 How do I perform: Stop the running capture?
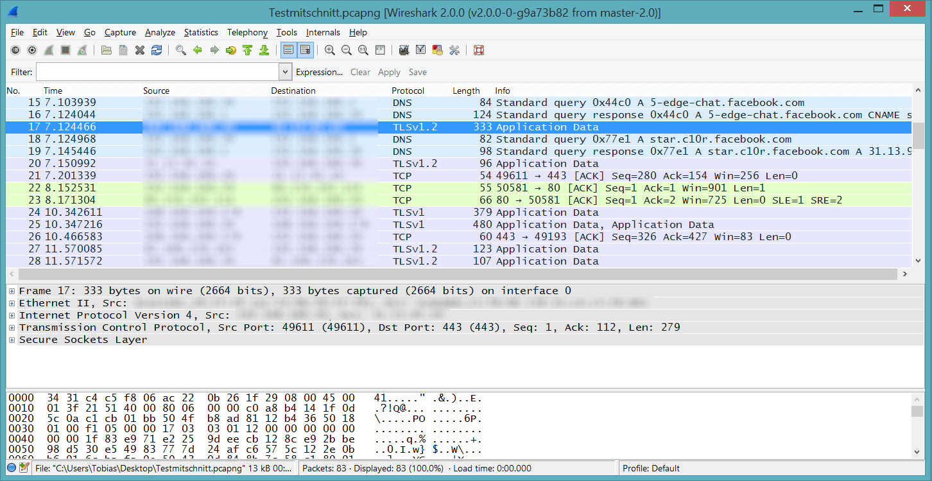[x=65, y=50]
